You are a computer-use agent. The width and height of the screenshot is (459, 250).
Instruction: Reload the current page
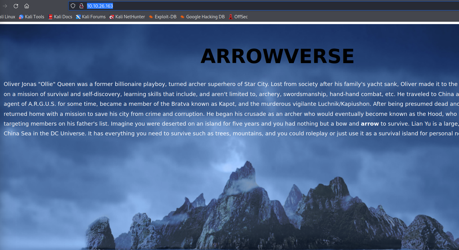[16, 6]
